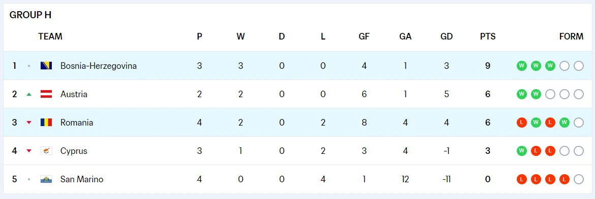The height and width of the screenshot is (199, 595).
Task: Click the Bosnia-Herzegovina flag icon
Action: (x=46, y=66)
